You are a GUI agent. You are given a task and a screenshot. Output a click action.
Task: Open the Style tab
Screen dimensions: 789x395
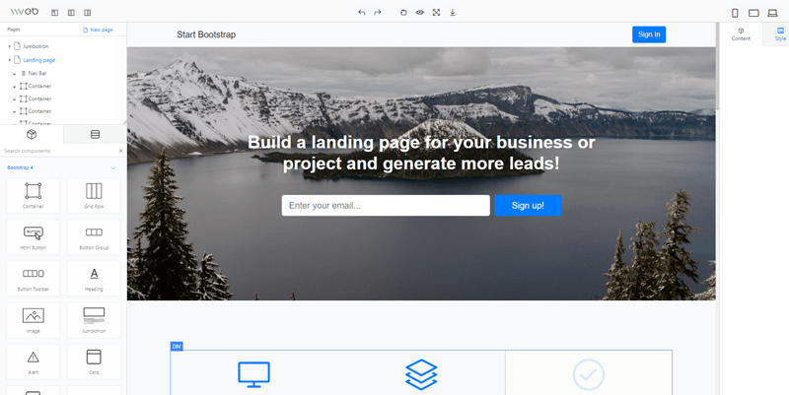click(x=780, y=34)
